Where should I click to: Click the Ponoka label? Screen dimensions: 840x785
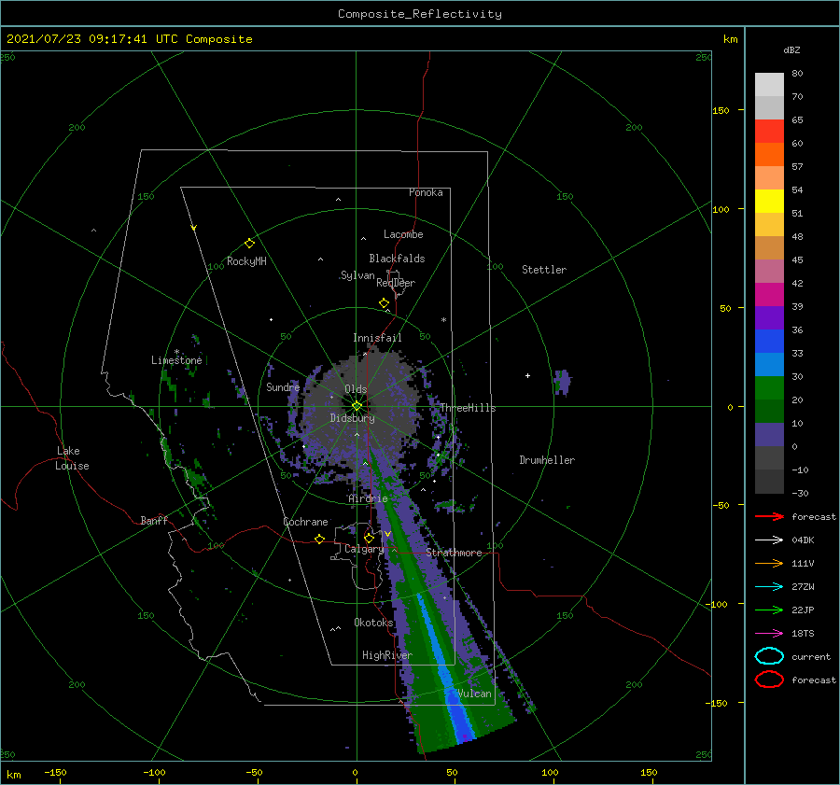coord(426,192)
